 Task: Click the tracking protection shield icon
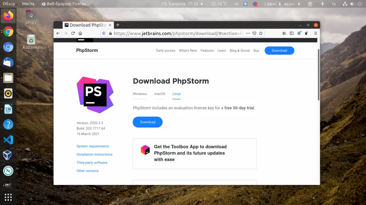(x=104, y=33)
